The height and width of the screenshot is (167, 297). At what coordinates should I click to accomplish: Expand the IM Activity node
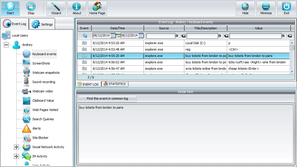tap(17, 156)
